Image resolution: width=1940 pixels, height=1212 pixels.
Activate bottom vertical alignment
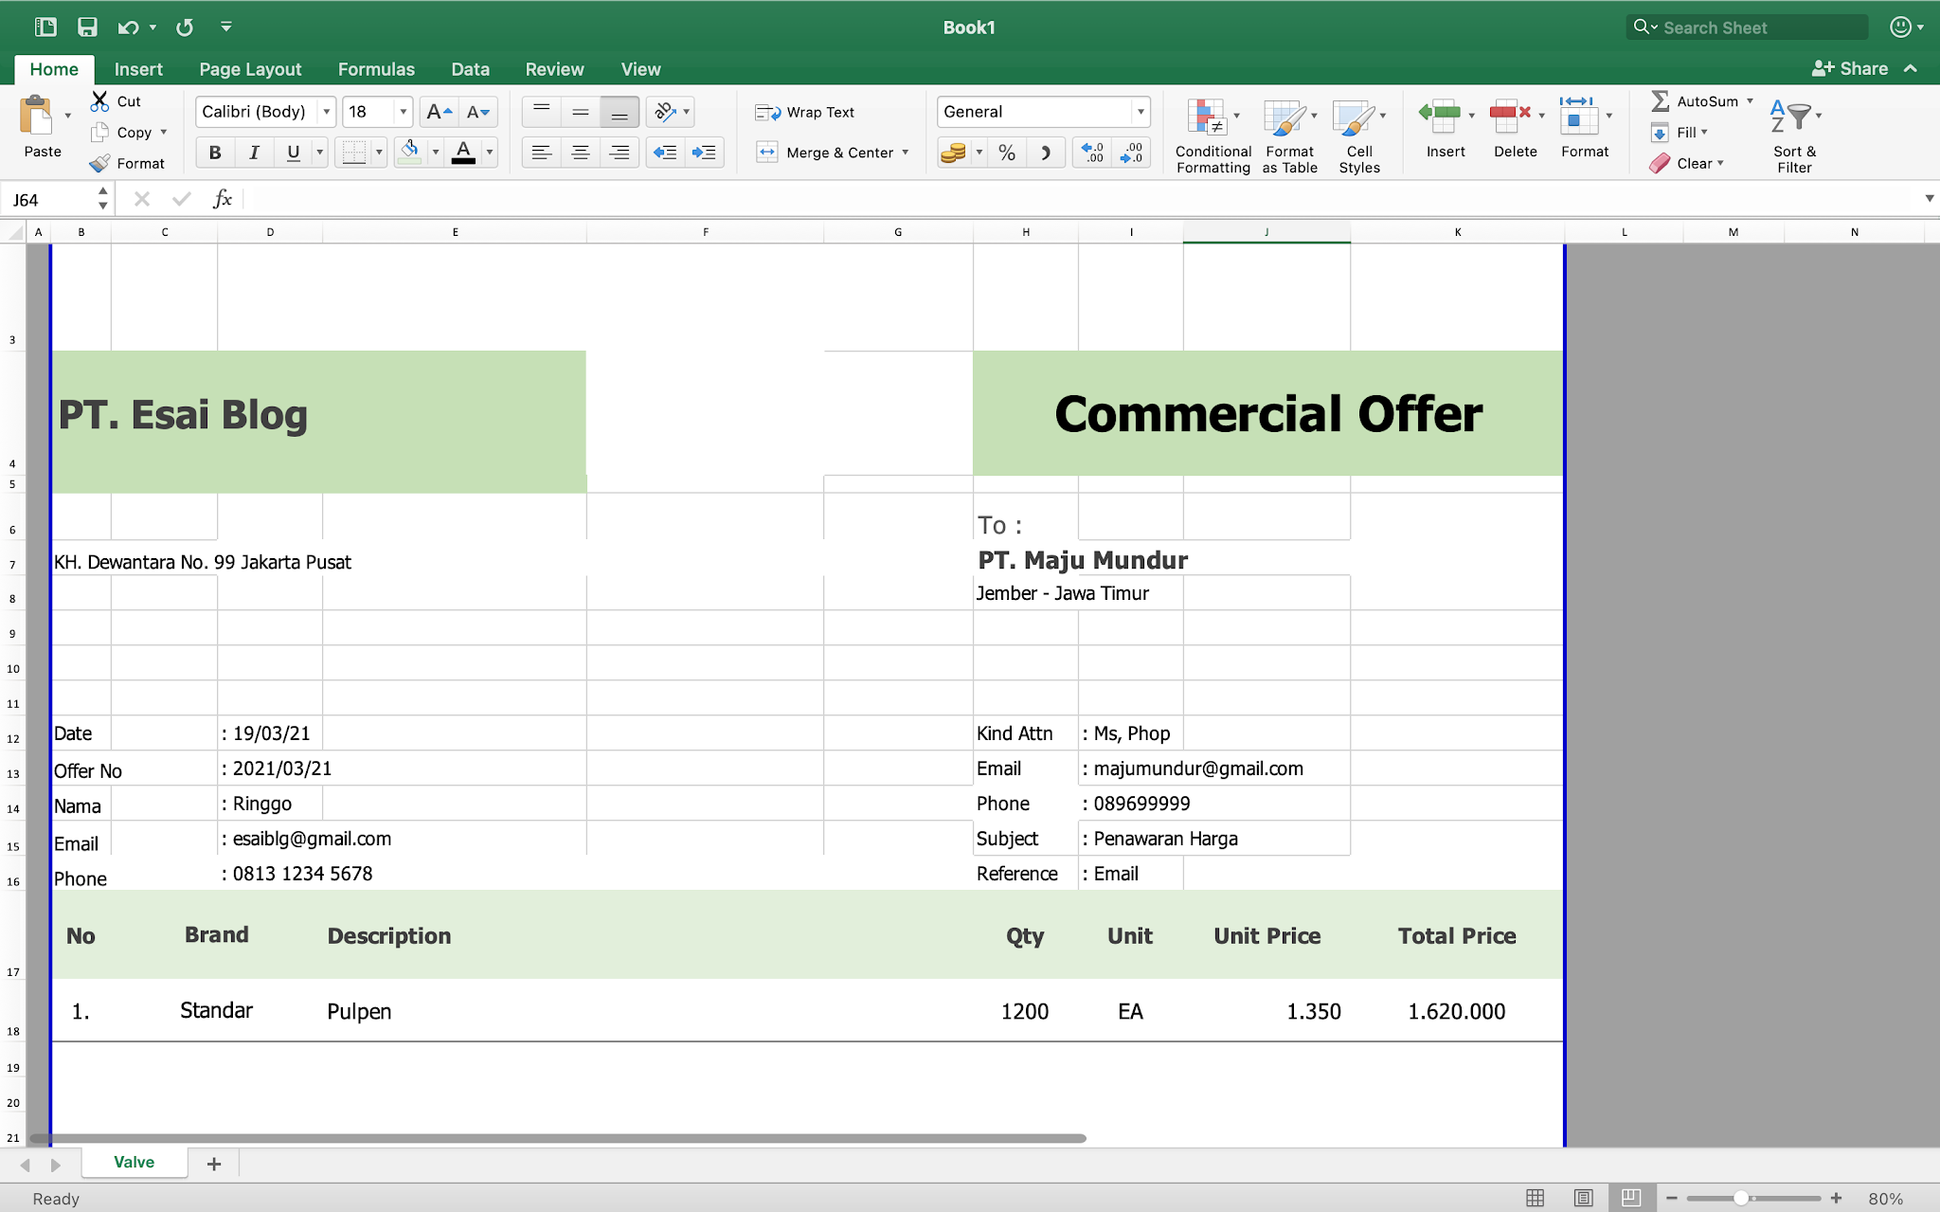tap(620, 111)
